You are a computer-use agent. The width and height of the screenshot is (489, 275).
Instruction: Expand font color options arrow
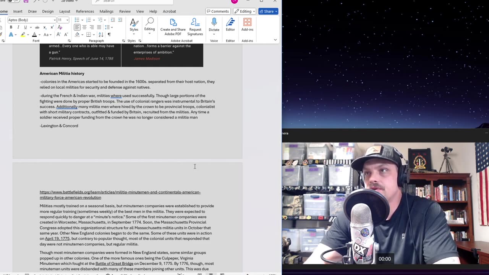pos(39,34)
